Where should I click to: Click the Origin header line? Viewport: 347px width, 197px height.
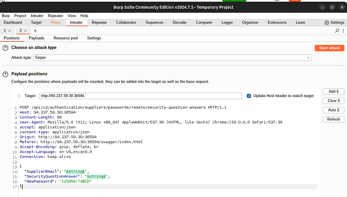[58, 137]
